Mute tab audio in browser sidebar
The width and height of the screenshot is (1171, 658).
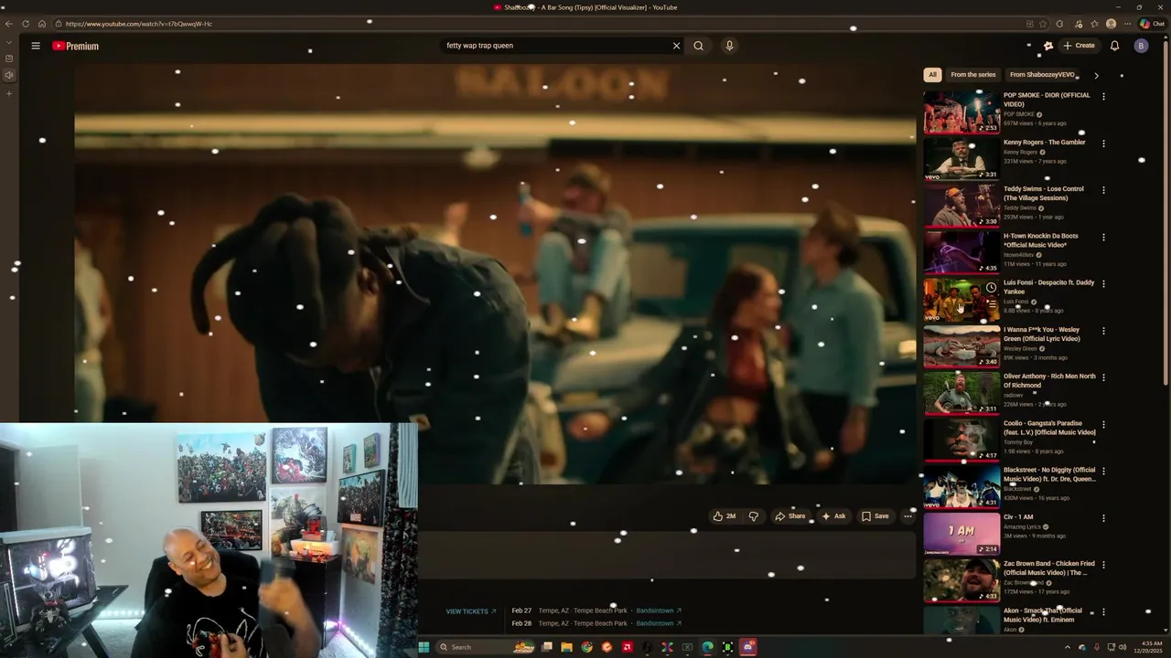pos(9,75)
